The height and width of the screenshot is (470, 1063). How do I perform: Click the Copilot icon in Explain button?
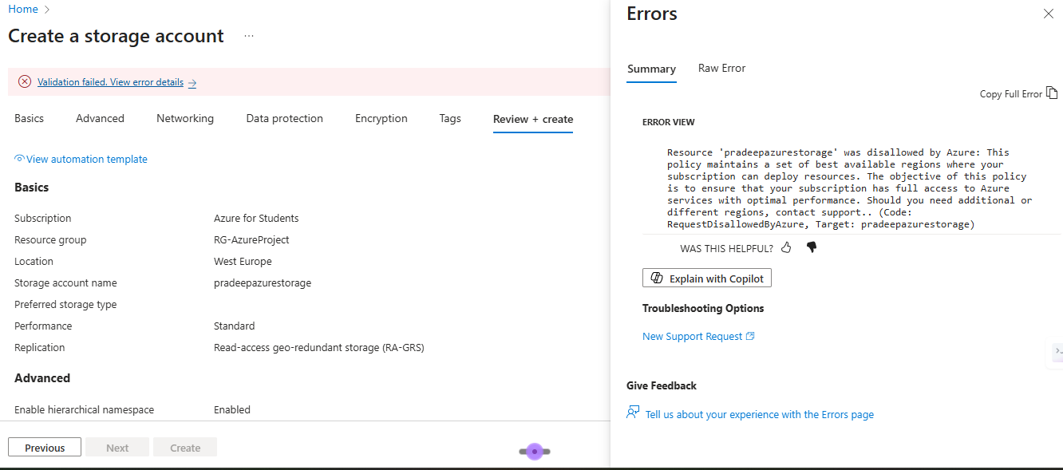(x=658, y=278)
